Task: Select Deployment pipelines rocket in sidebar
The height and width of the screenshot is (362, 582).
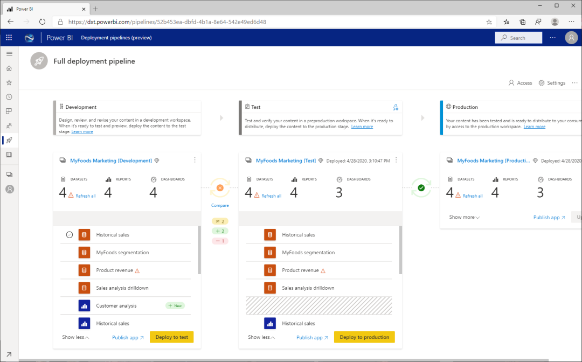Action: pyautogui.click(x=9, y=140)
